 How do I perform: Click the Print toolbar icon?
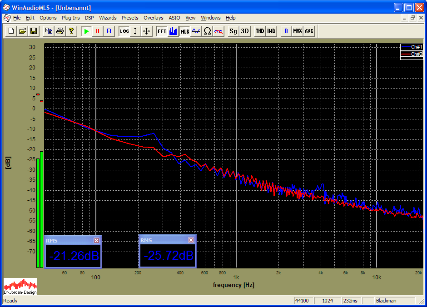(60, 31)
